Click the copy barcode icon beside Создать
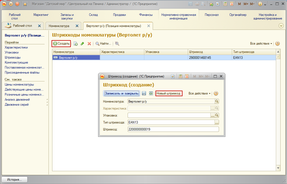This screenshot has width=287, height=184. point(76,43)
